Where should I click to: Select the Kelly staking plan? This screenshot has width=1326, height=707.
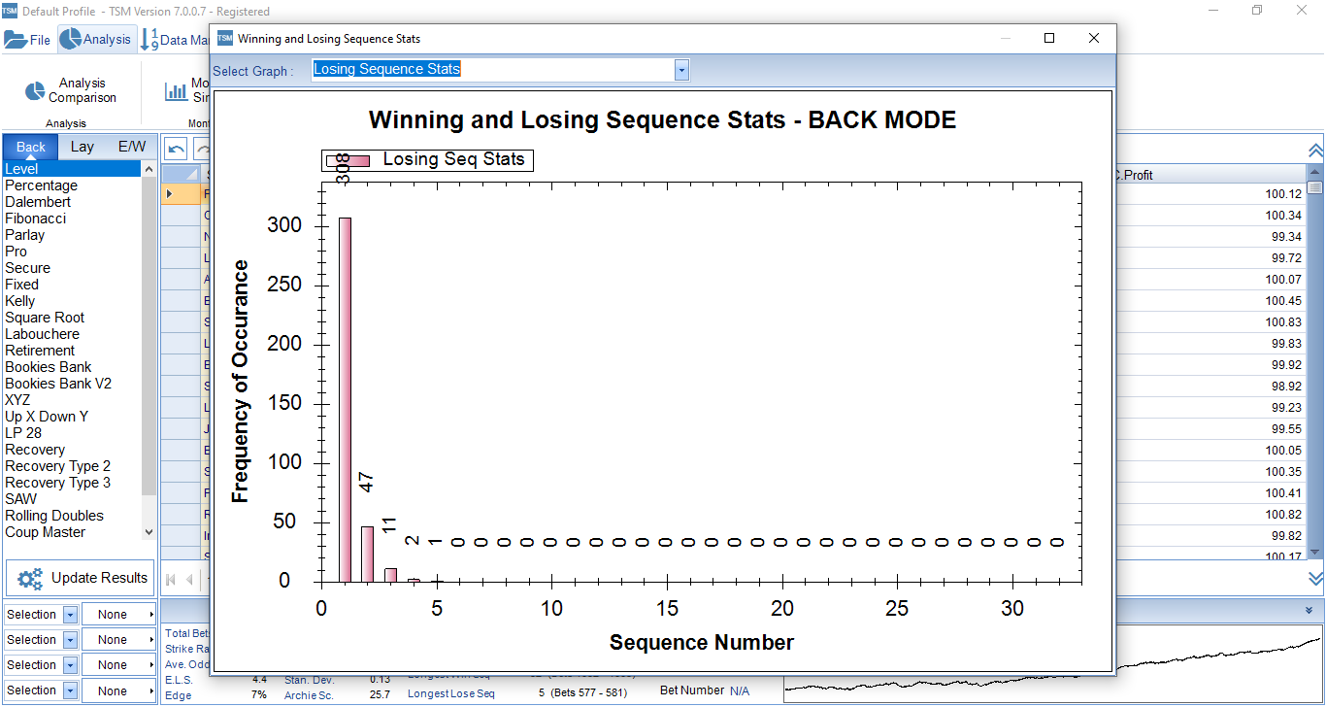coord(73,301)
